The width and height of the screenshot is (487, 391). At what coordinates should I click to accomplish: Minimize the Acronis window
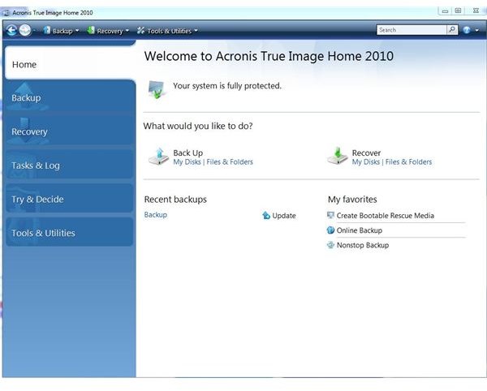coord(445,11)
